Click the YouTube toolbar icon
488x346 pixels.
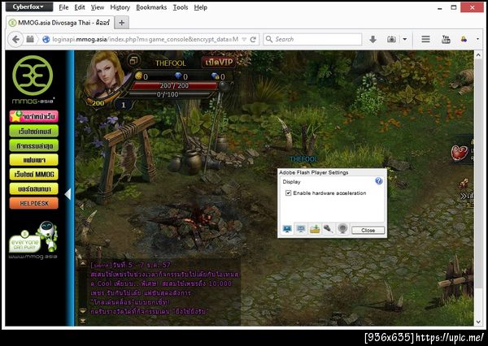click(446, 39)
